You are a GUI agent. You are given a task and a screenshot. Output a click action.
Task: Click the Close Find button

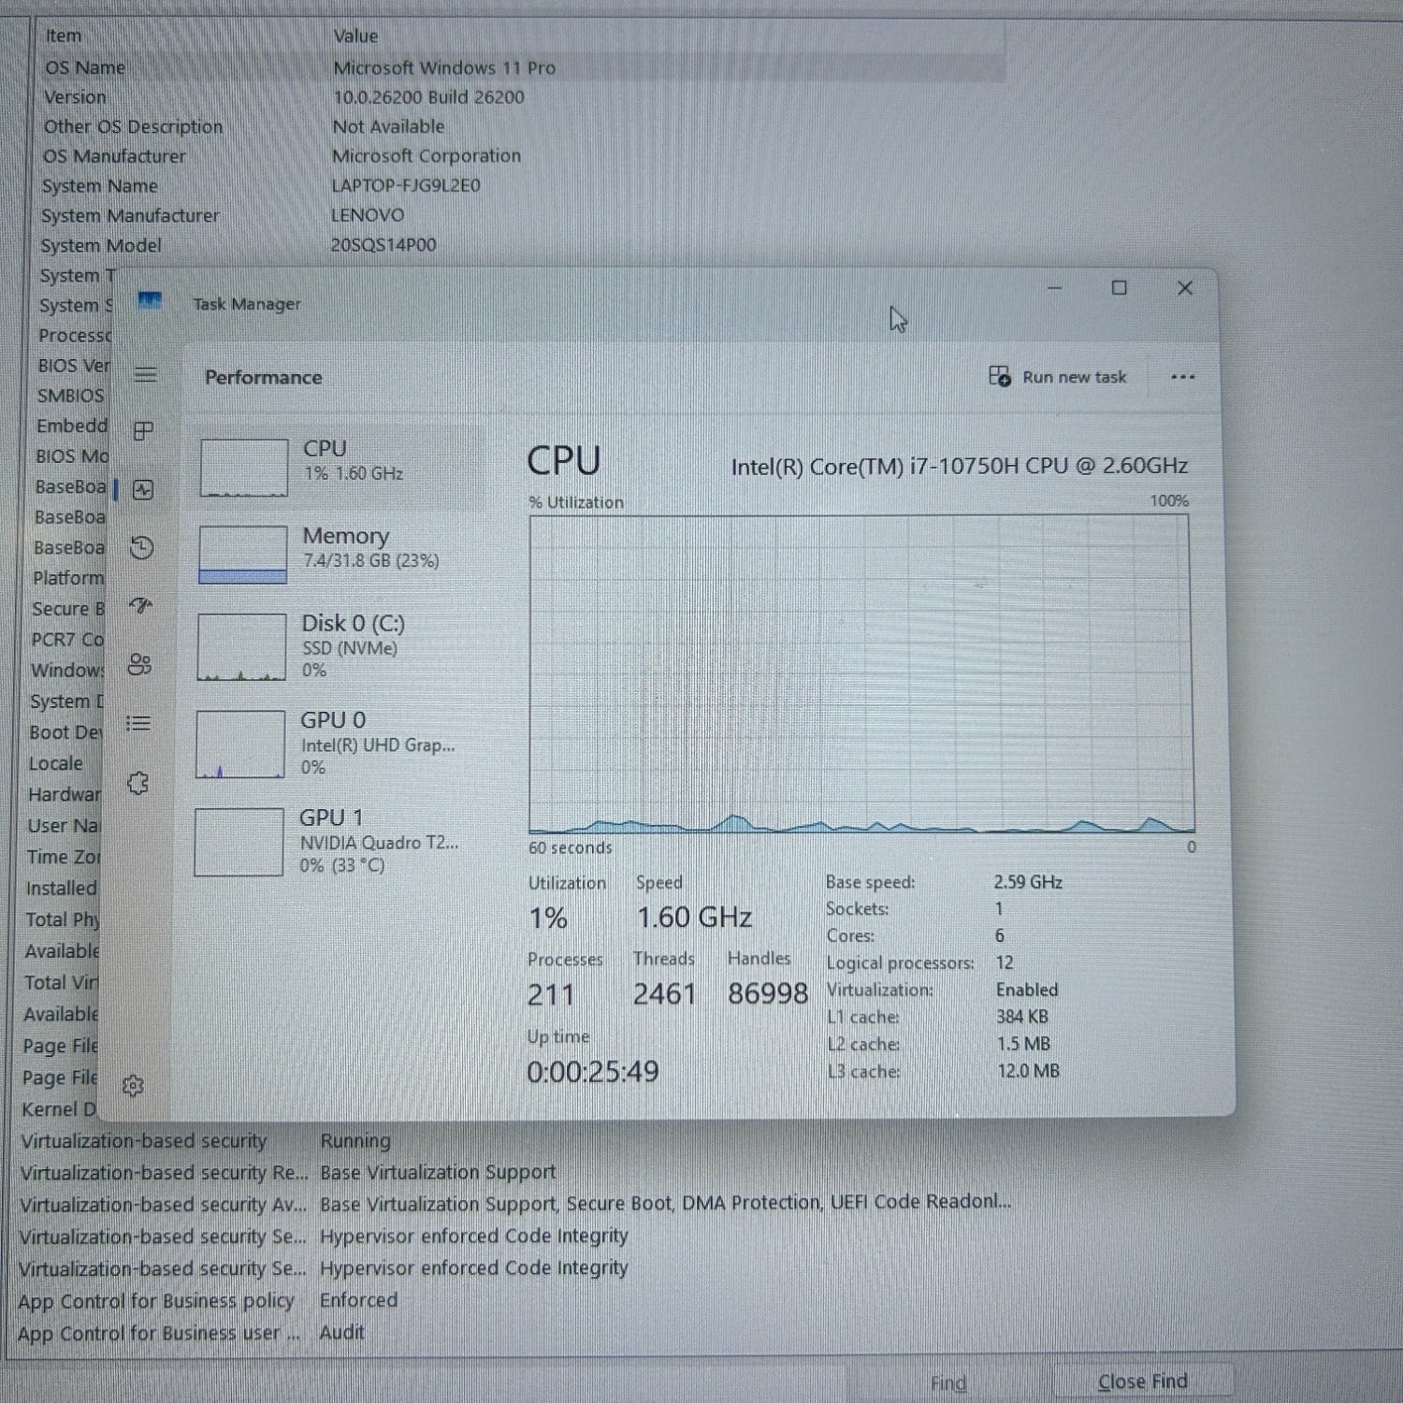point(1142,1381)
